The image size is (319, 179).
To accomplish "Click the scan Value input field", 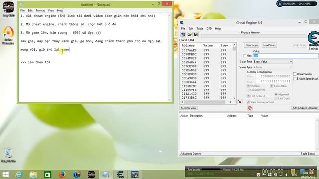I will click(x=285, y=56).
